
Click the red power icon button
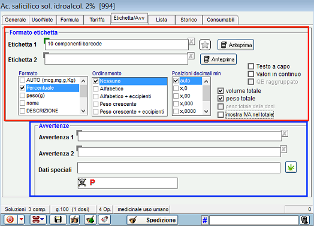click(x=10, y=219)
